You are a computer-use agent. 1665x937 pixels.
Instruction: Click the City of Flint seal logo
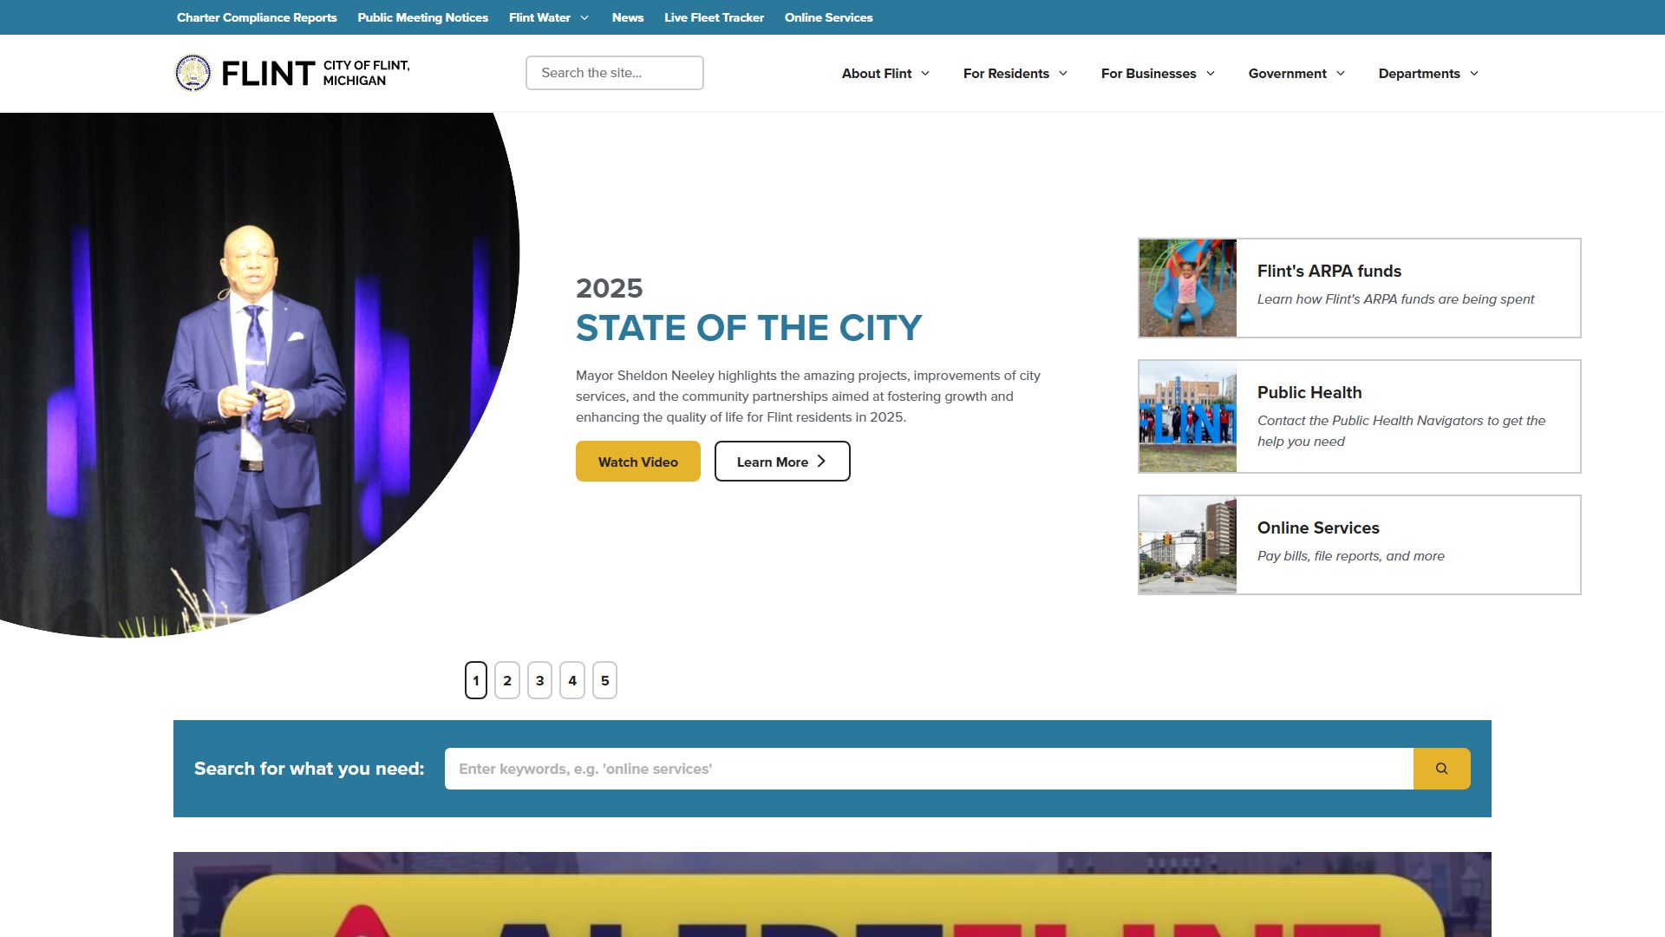coord(193,73)
